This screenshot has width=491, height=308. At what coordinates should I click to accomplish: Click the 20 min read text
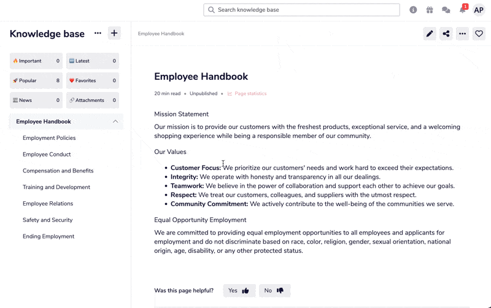(167, 94)
